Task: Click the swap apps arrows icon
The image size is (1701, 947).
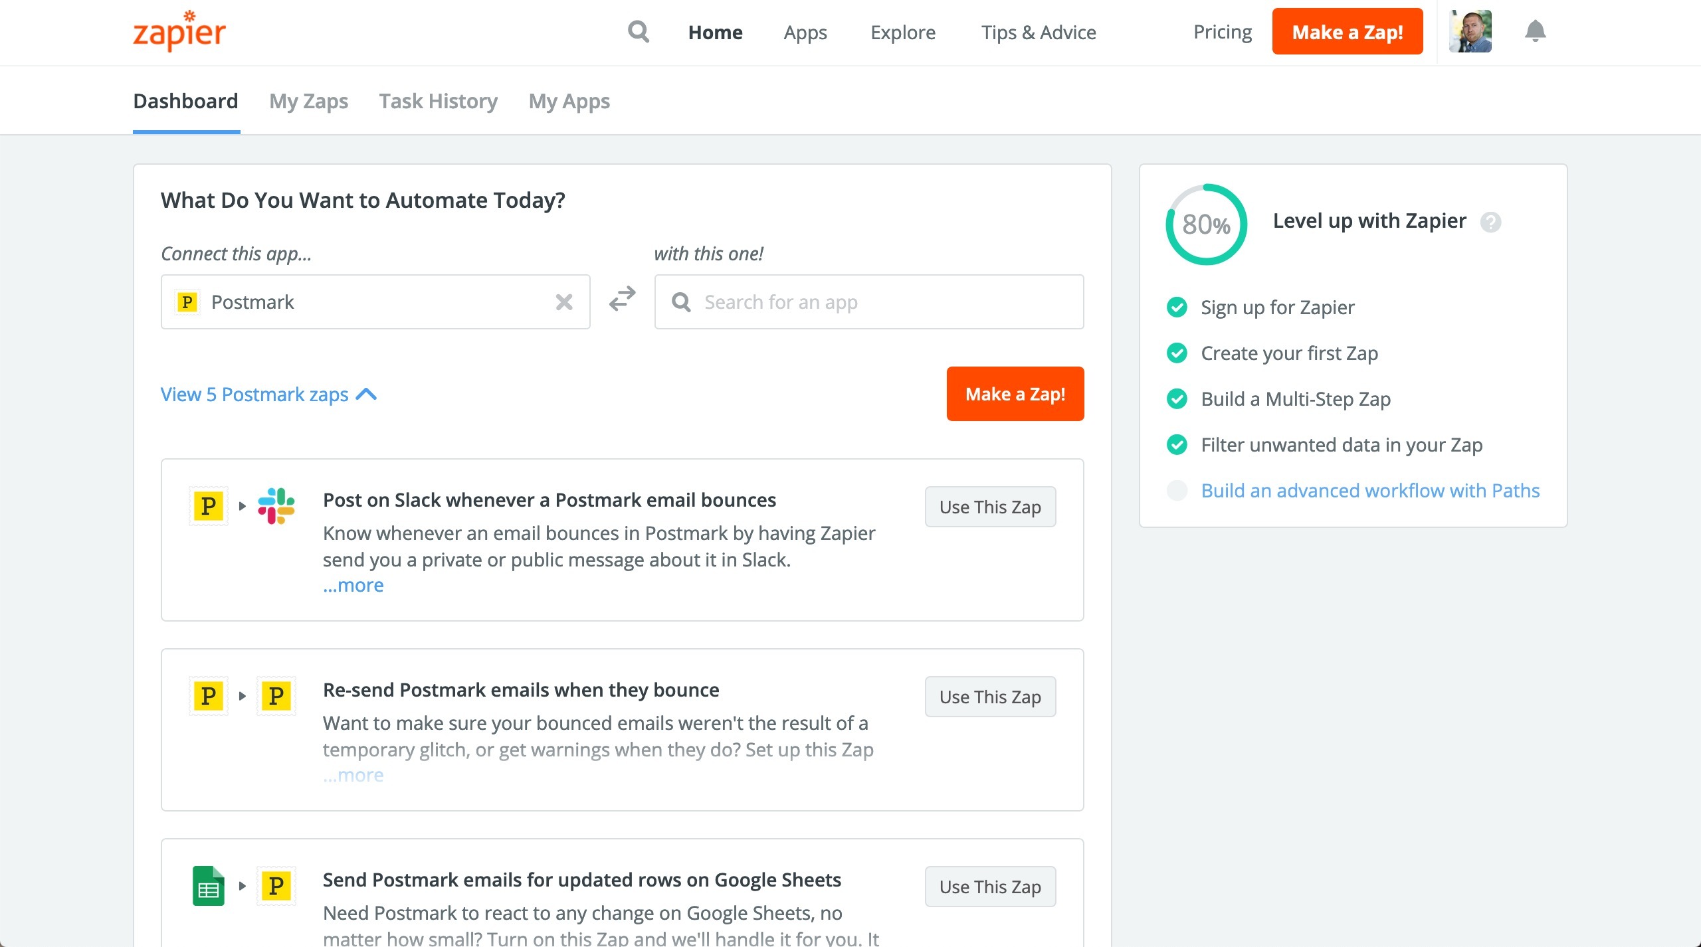Action: point(623,300)
